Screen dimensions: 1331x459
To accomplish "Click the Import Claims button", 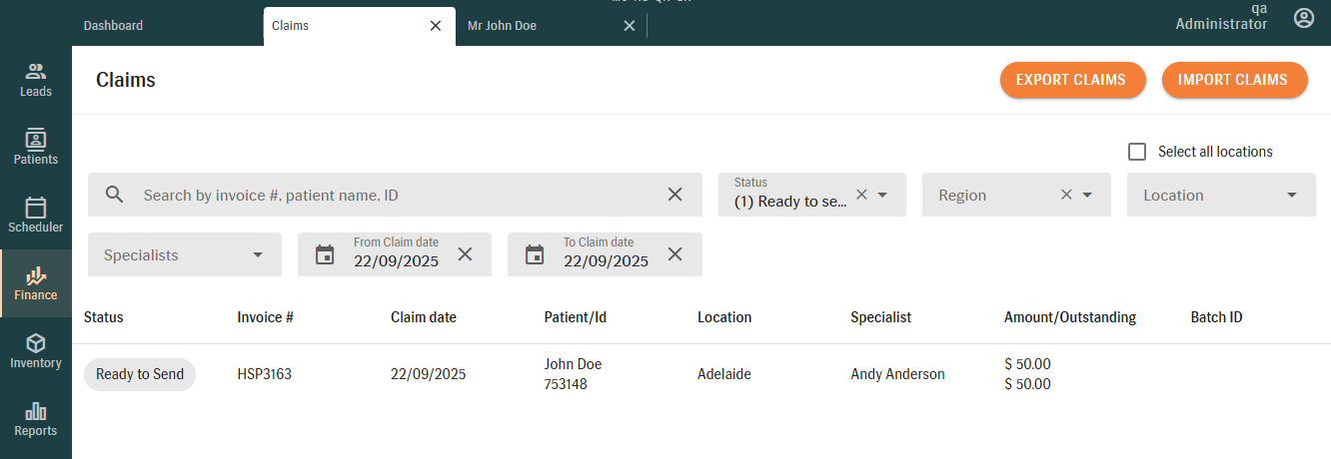I will 1233,80.
